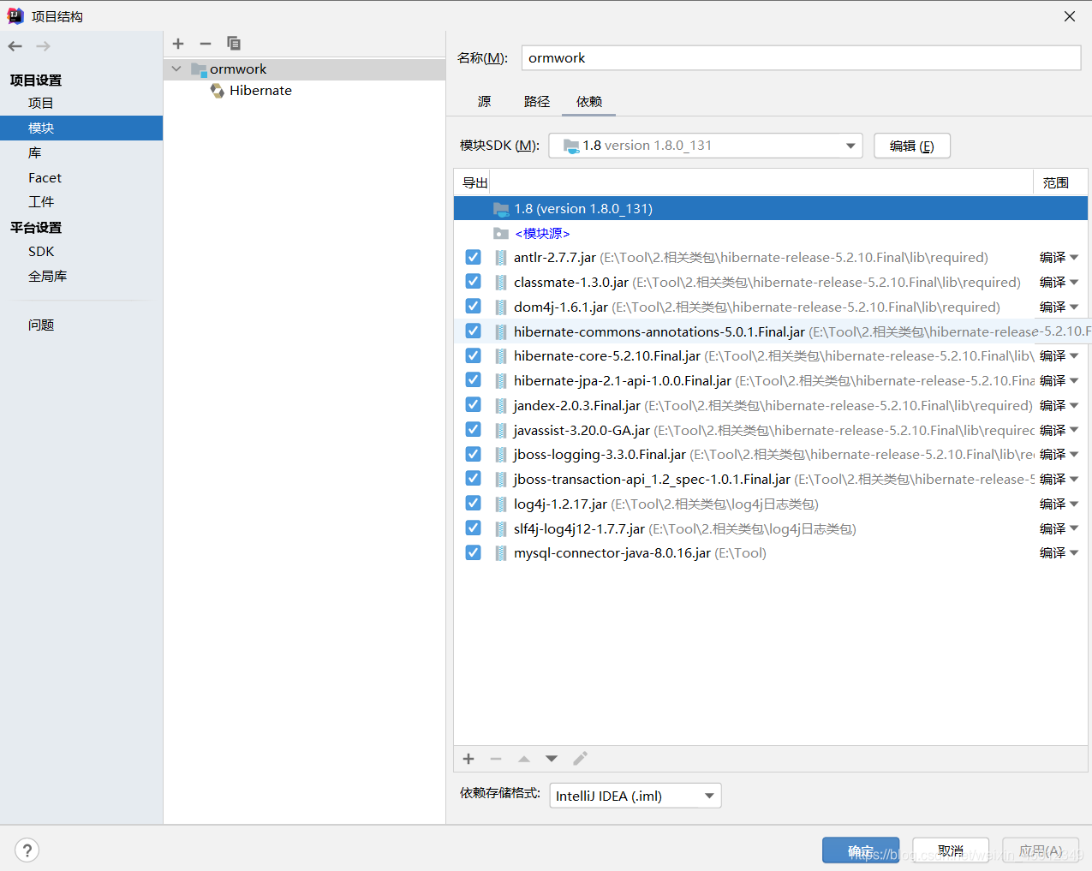1092x871 pixels.
Task: Click the 应用 (Apply) button
Action: 1041,850
